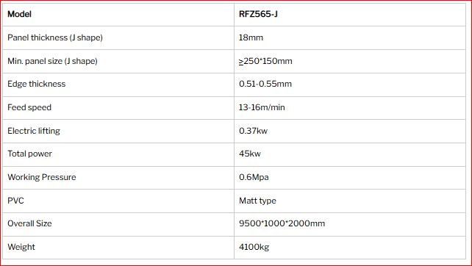Select the Matt type value
The height and width of the screenshot is (266, 472).
point(257,201)
